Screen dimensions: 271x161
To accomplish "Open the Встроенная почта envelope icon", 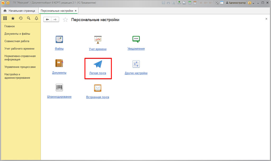I will pos(98,88).
